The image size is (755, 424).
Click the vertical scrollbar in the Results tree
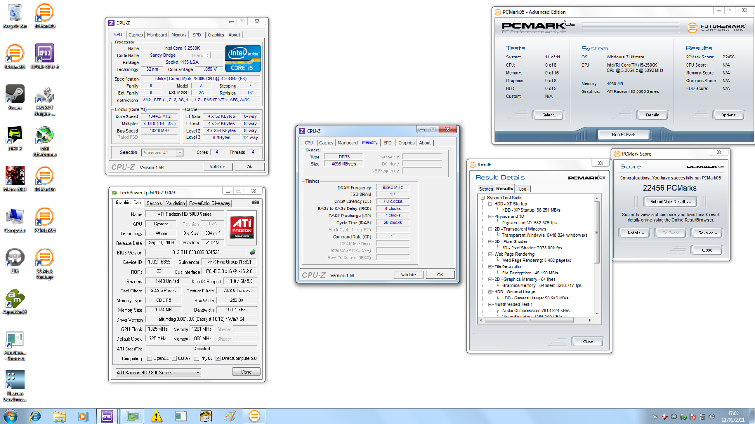[596, 232]
